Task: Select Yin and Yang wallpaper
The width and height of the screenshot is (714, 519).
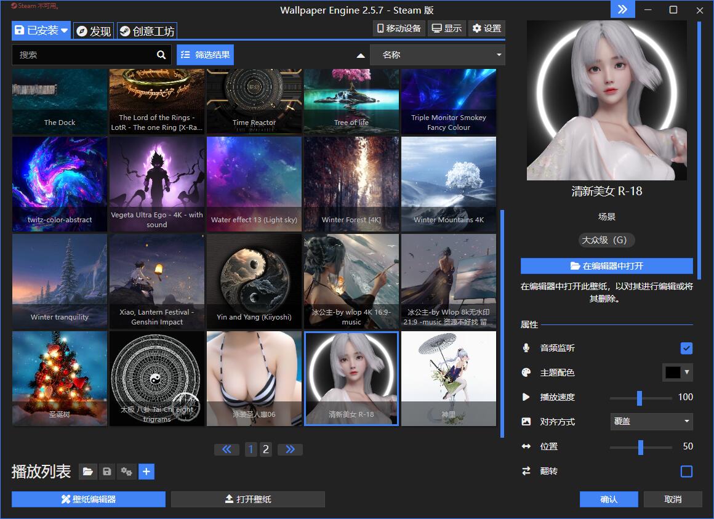Action: click(254, 281)
